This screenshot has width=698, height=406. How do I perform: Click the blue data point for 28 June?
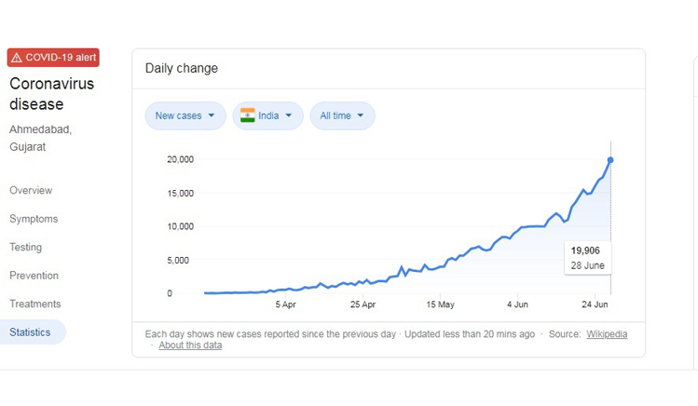click(610, 160)
